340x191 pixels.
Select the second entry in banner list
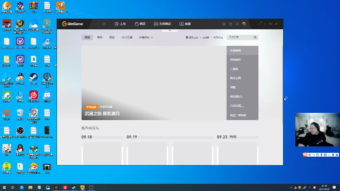[242, 59]
